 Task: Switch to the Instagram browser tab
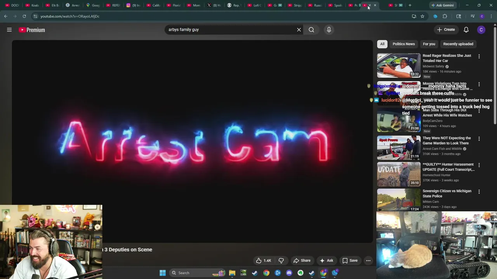[x=133, y=5]
